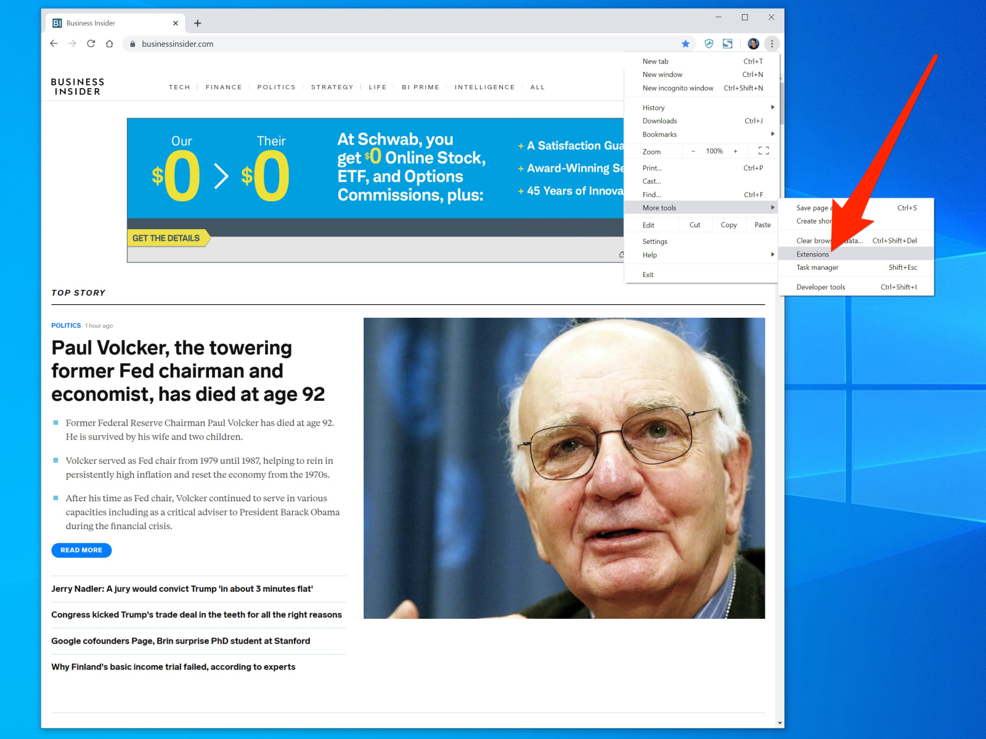Screen dimensions: 986x739
Task: Open the INTELLIGENCE navigation link
Action: [484, 87]
